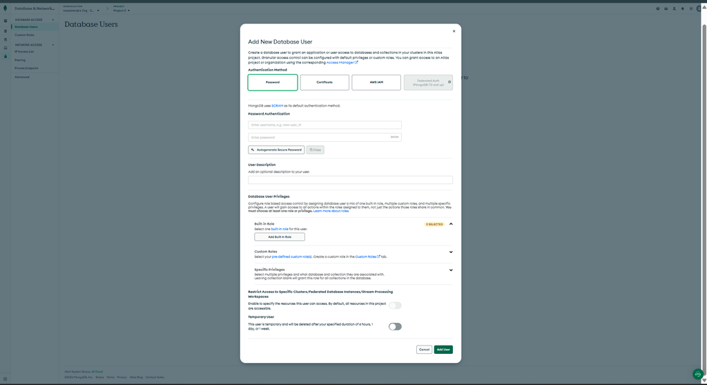This screenshot has height=385, width=707.
Task: Open the Access Manager link
Action: pyautogui.click(x=342, y=63)
